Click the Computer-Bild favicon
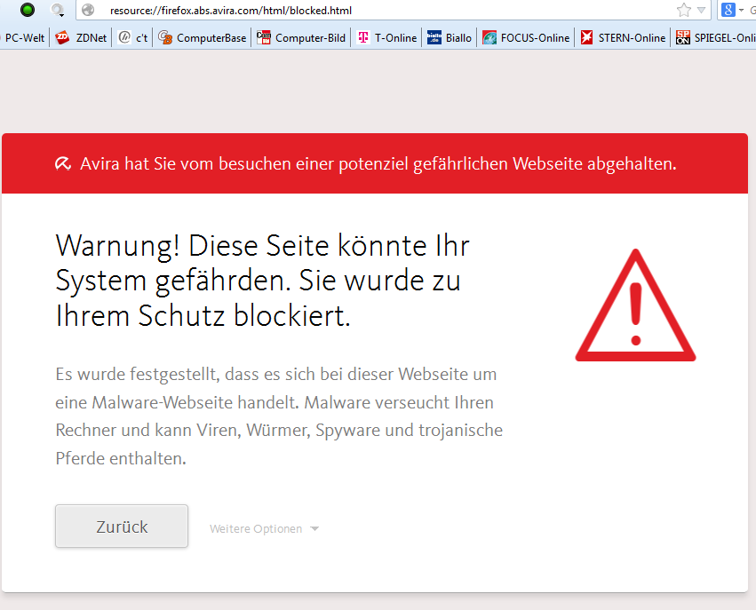This screenshot has width=756, height=610. [x=263, y=37]
